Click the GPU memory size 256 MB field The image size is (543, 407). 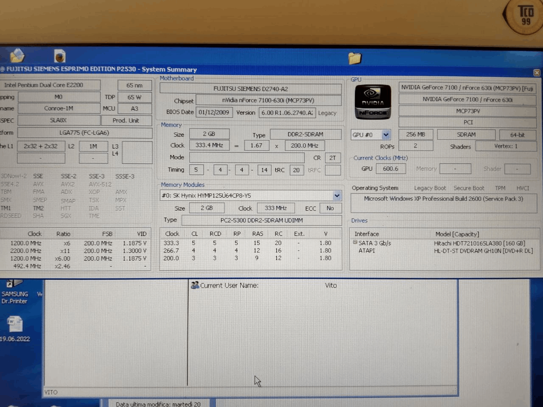tap(416, 134)
